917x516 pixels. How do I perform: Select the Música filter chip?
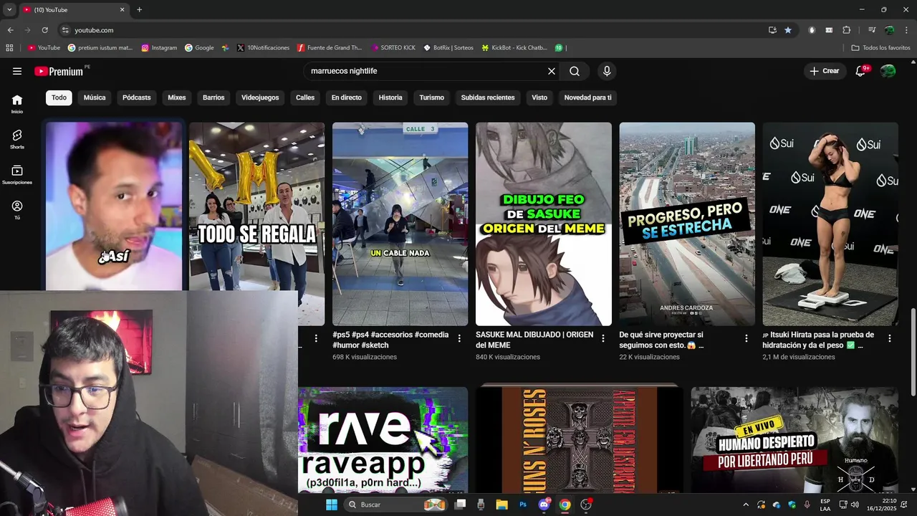coord(95,97)
